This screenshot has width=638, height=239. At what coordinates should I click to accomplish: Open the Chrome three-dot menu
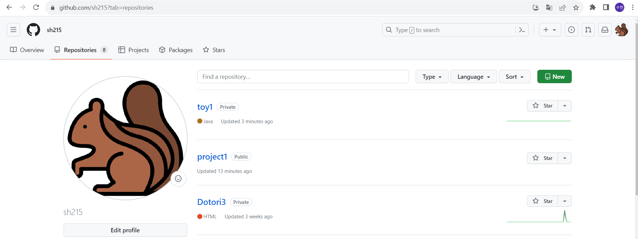(633, 7)
